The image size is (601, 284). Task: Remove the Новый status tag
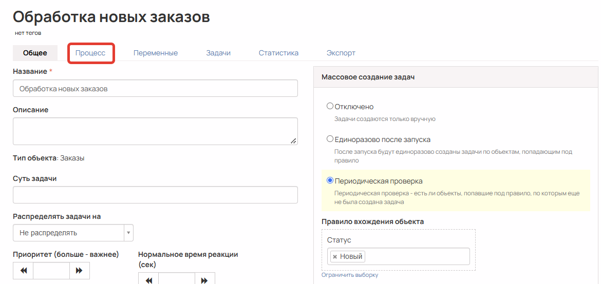(x=335, y=257)
